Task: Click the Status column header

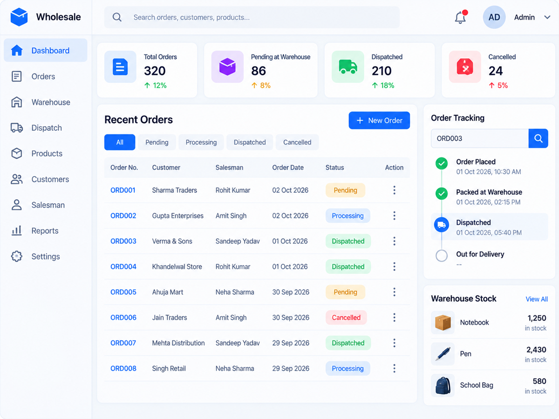Action: tap(334, 168)
